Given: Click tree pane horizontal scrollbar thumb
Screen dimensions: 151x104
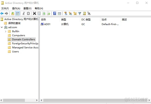Looking at the screenshot, I should pos(14,100).
